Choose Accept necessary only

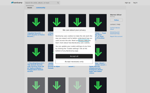74,62
